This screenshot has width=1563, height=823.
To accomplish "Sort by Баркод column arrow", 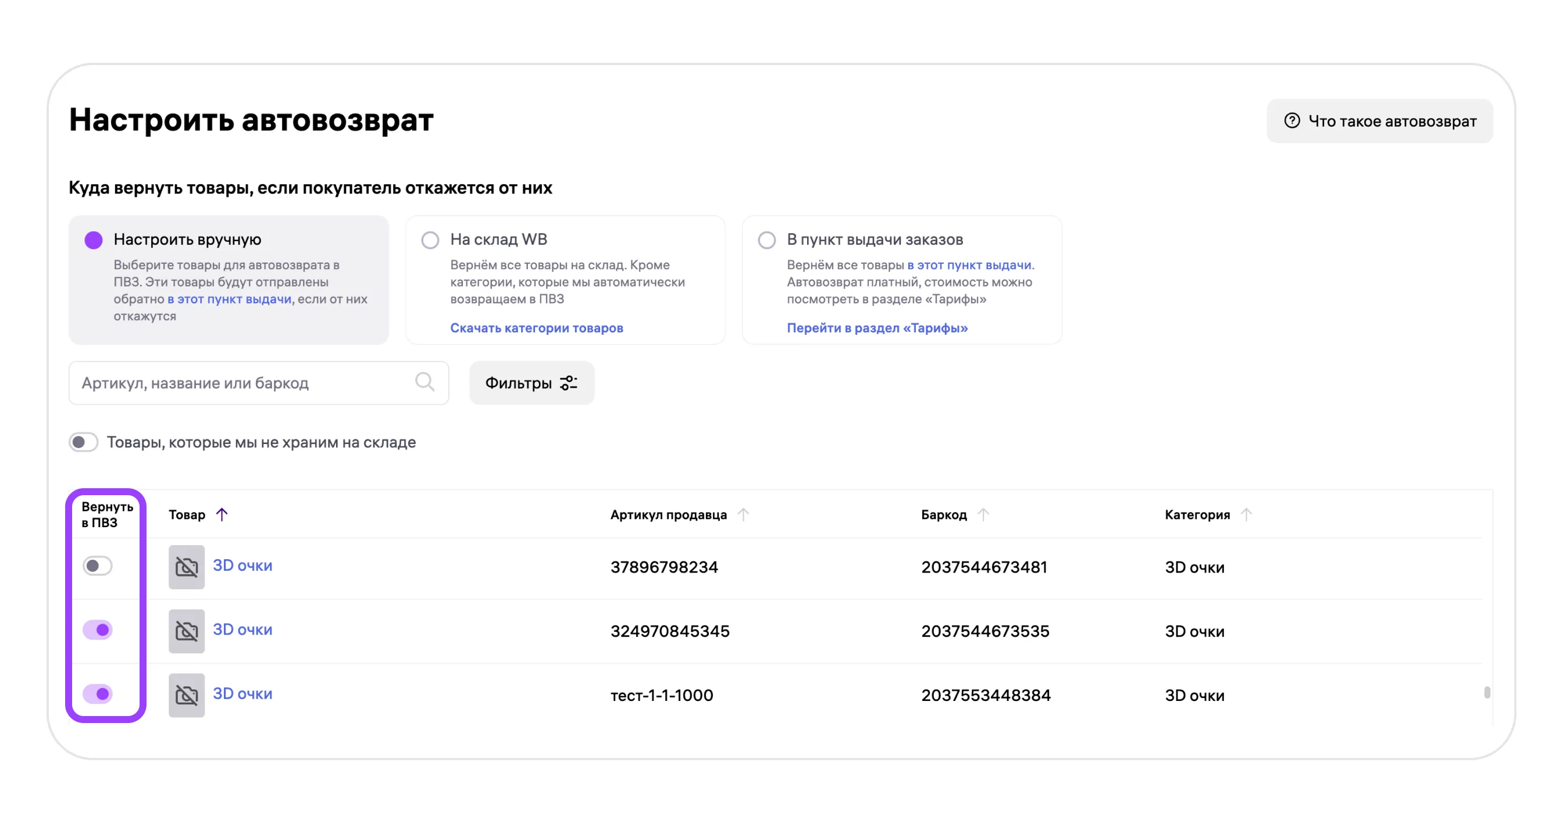I will tap(983, 514).
